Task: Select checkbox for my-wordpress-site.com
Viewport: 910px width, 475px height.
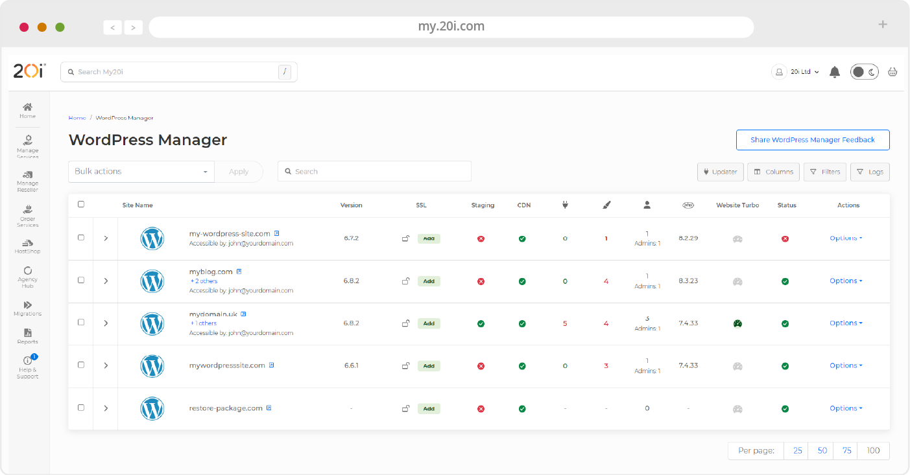Action: coord(81,238)
